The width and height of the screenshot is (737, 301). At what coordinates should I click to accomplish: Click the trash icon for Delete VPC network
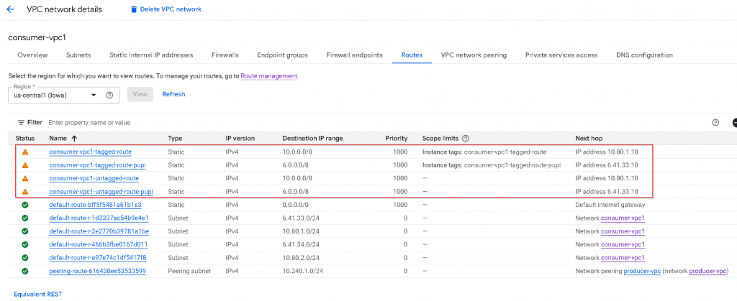[134, 9]
